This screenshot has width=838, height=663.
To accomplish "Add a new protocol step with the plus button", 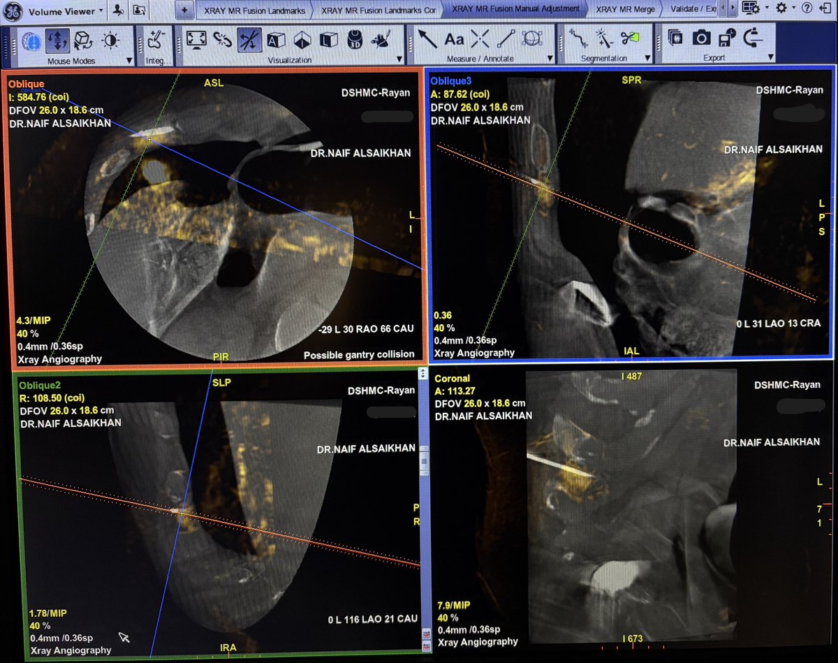I will [x=184, y=10].
